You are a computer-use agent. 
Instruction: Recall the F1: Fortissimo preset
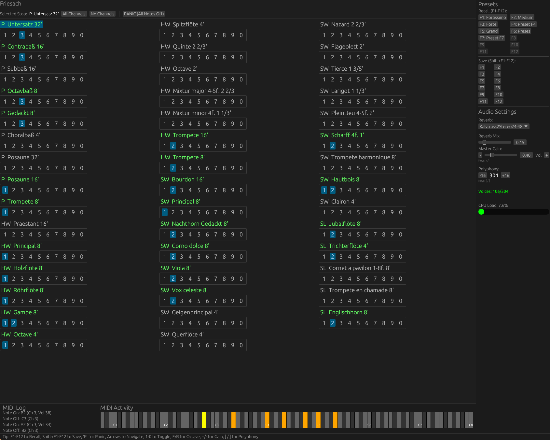[x=492, y=17]
